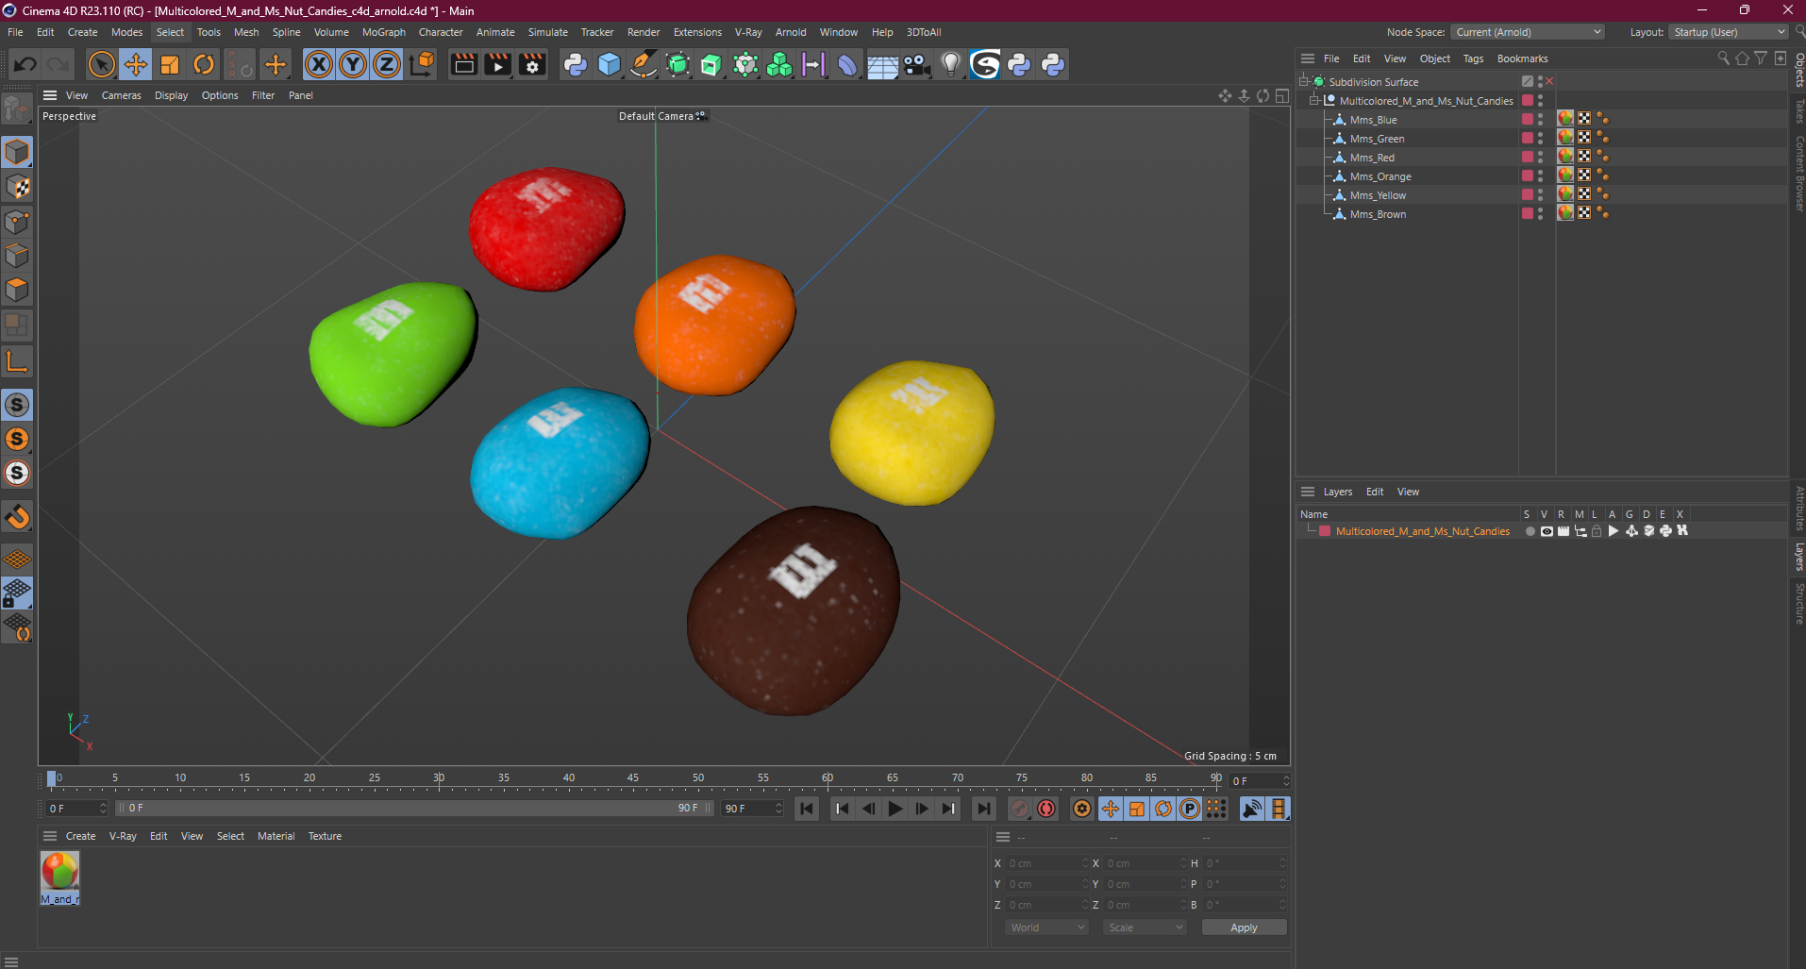Screen dimensions: 1806x969
Task: Click layer color swatch in Layers panel
Action: coord(1325,531)
